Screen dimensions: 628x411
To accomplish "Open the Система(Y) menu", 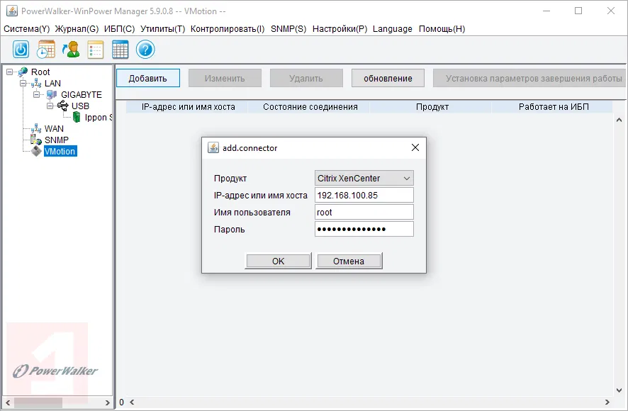I will pyautogui.click(x=26, y=29).
